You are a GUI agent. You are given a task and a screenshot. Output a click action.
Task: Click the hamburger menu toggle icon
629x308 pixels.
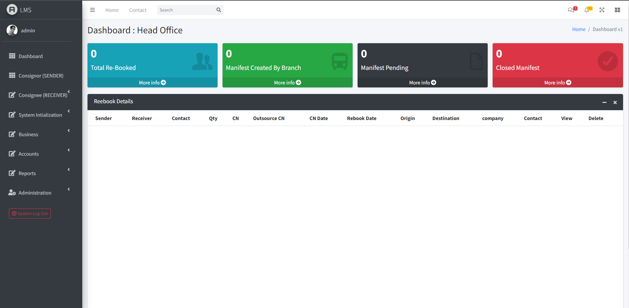pyautogui.click(x=92, y=10)
